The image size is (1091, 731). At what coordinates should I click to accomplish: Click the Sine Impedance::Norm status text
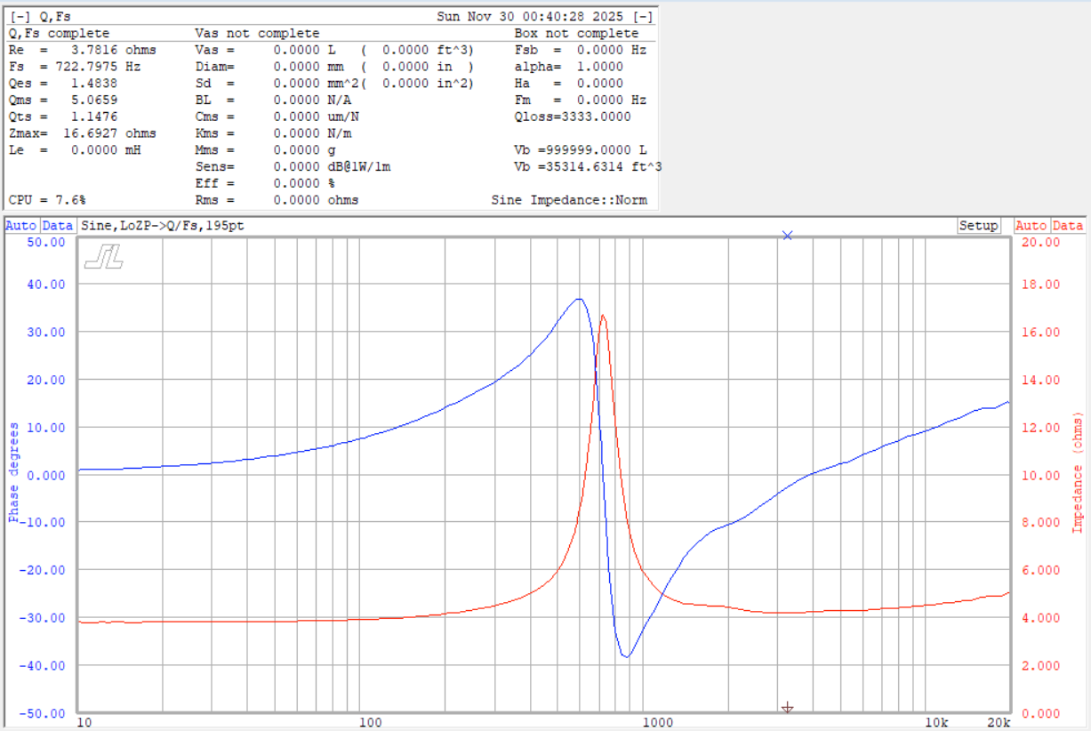[x=569, y=200]
